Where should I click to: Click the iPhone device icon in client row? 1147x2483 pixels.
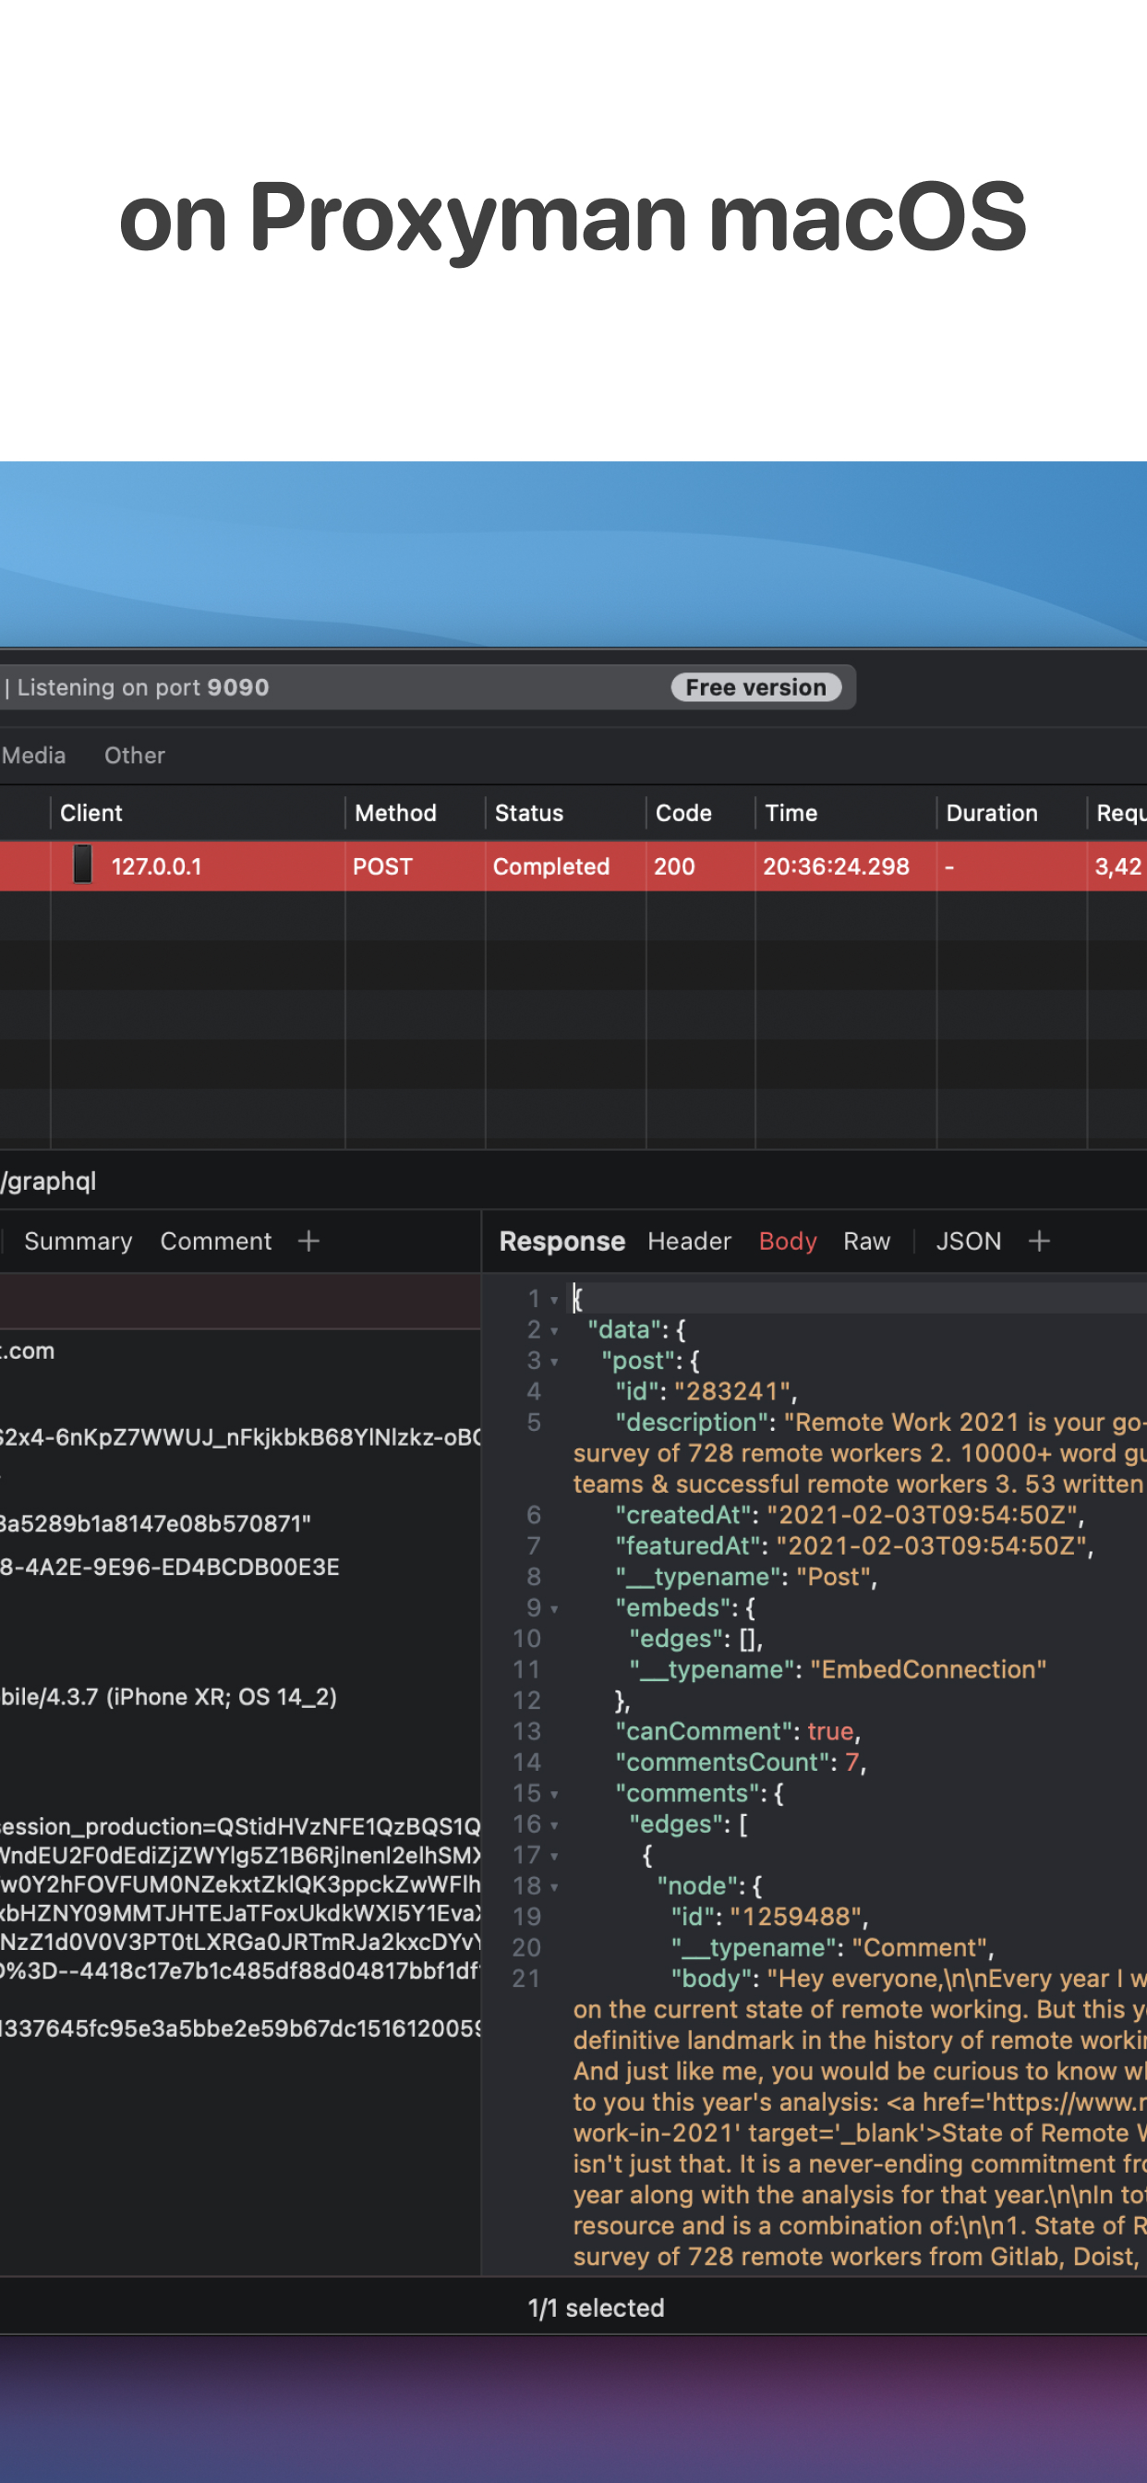83,865
